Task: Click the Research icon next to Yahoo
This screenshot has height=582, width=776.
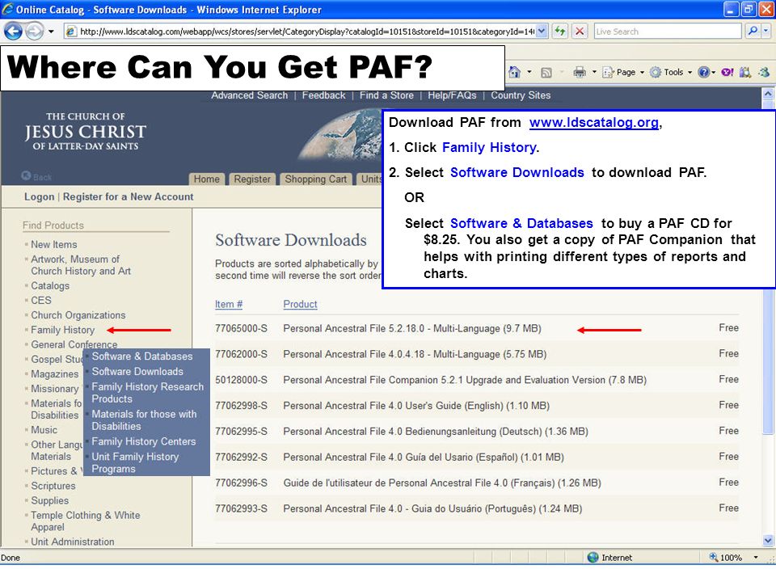Action: tap(744, 72)
